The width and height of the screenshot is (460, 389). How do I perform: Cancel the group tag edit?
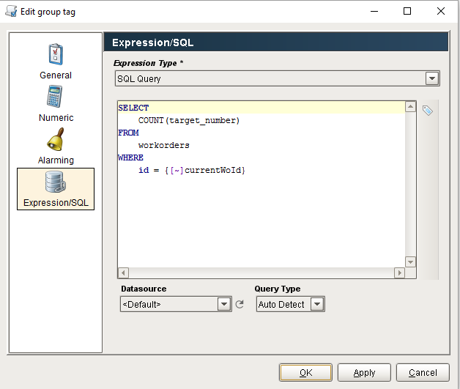pos(423,373)
